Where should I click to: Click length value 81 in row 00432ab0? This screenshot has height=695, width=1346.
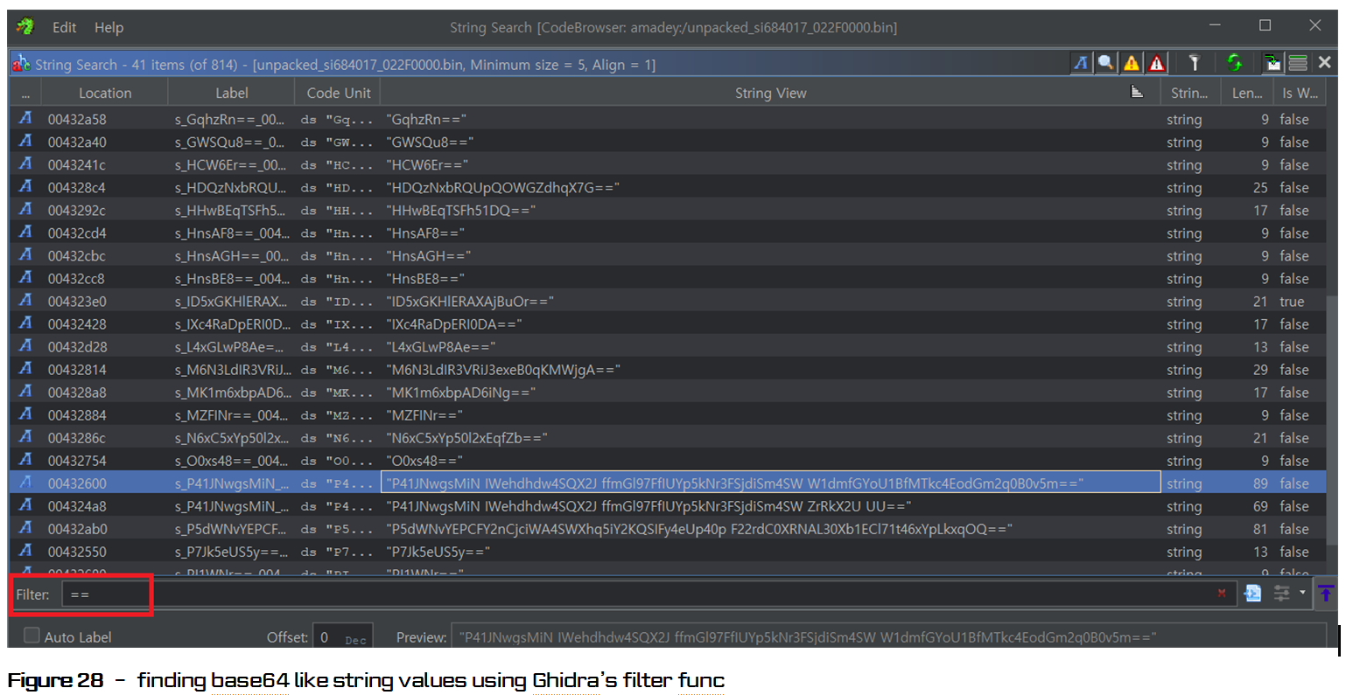1259,529
